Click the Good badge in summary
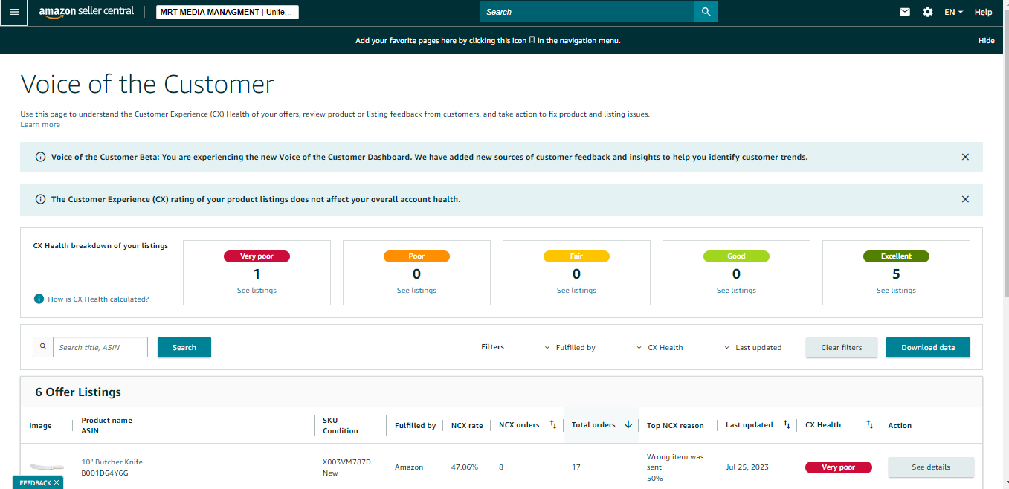The image size is (1009, 489). [x=736, y=256]
